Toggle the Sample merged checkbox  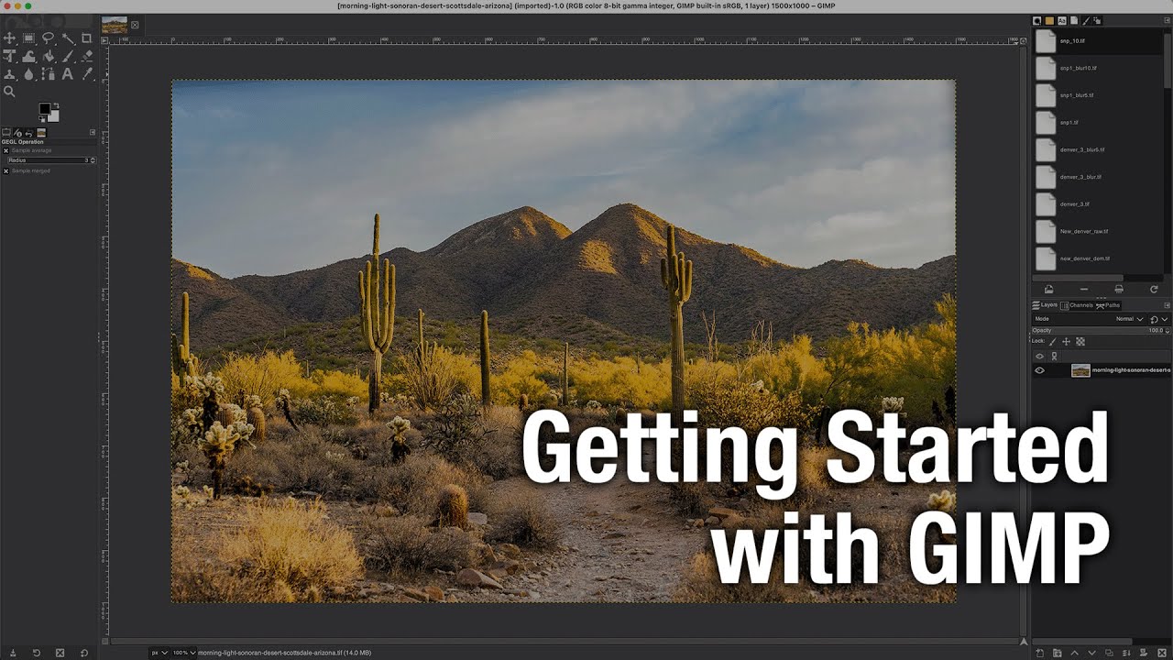5,170
